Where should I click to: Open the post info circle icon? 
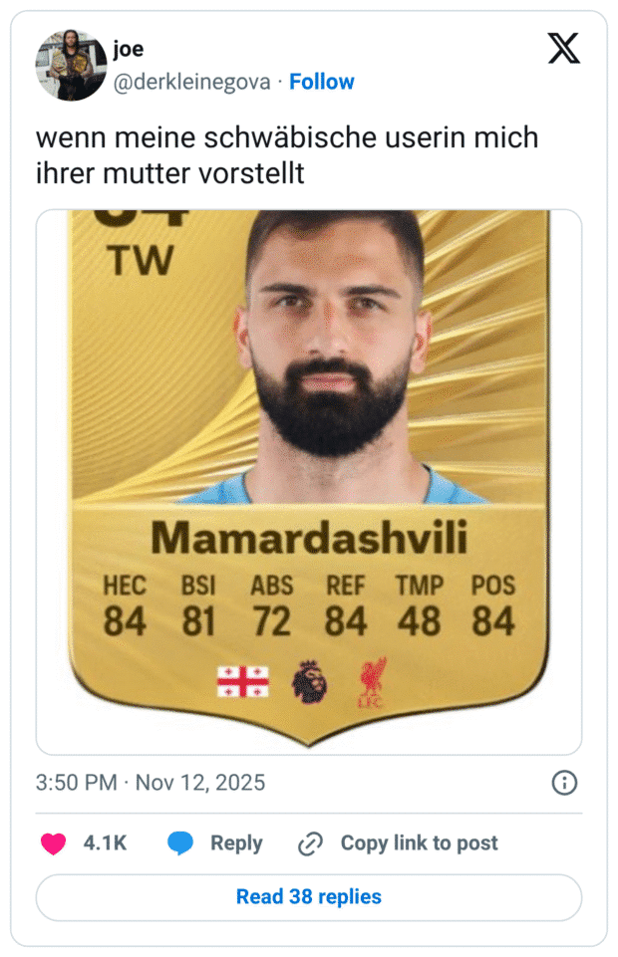[564, 783]
